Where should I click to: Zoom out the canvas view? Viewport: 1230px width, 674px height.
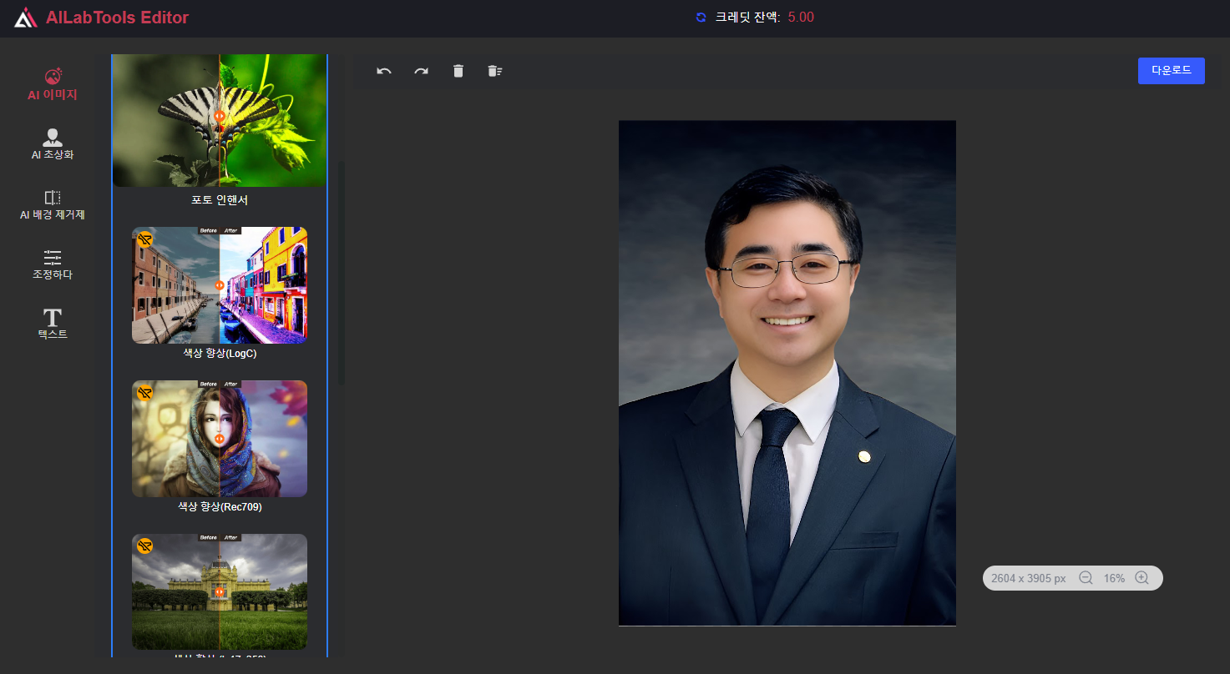(x=1086, y=578)
